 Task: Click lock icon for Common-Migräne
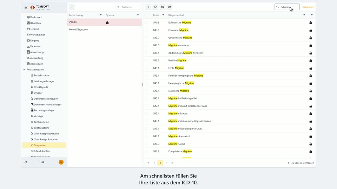click(x=311, y=30)
